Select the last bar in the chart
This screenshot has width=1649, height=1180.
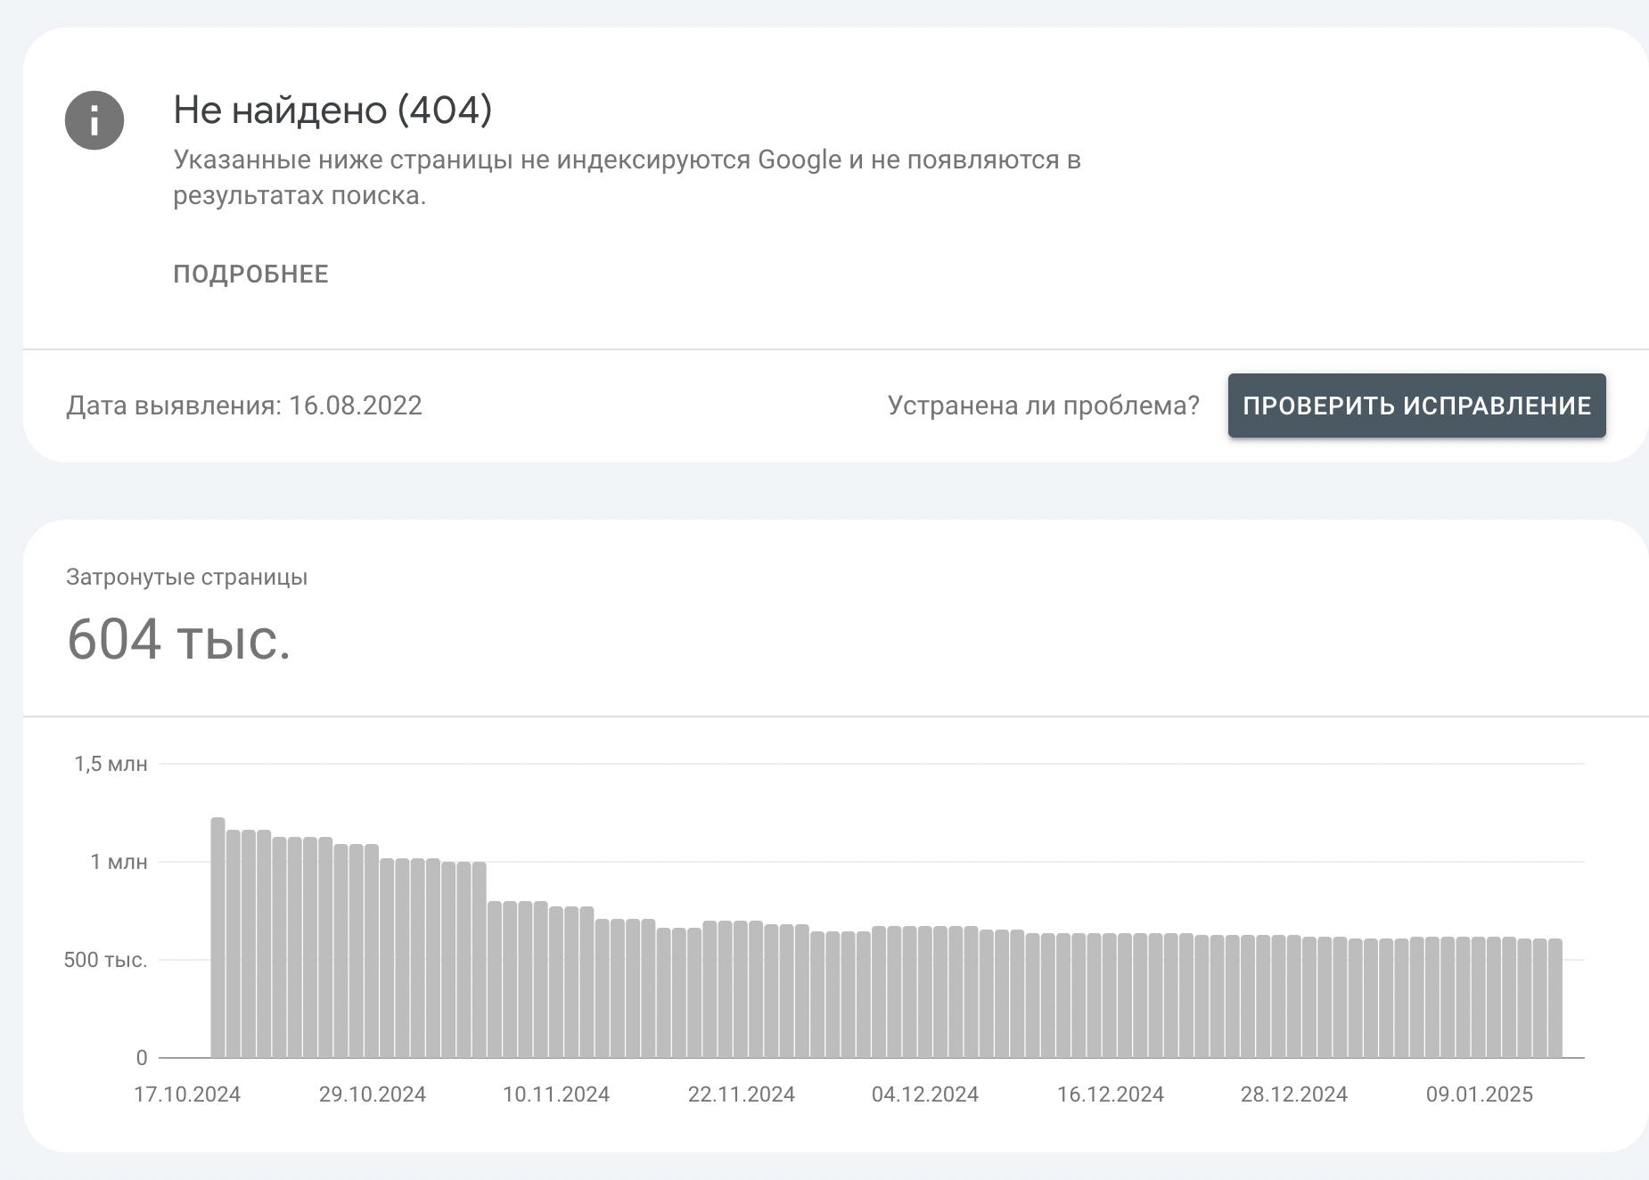click(1555, 998)
